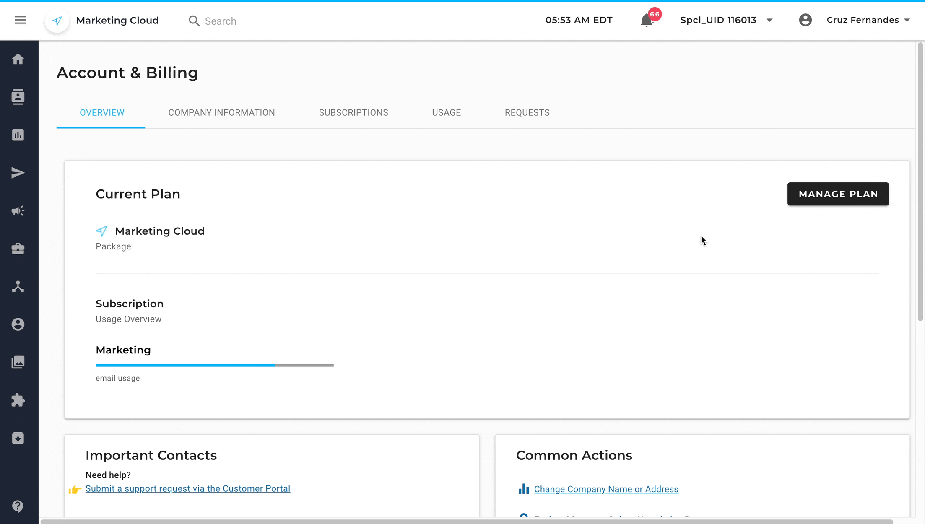925x524 pixels.
Task: Click the paper plane send icon in the sidebar
Action: pos(18,173)
